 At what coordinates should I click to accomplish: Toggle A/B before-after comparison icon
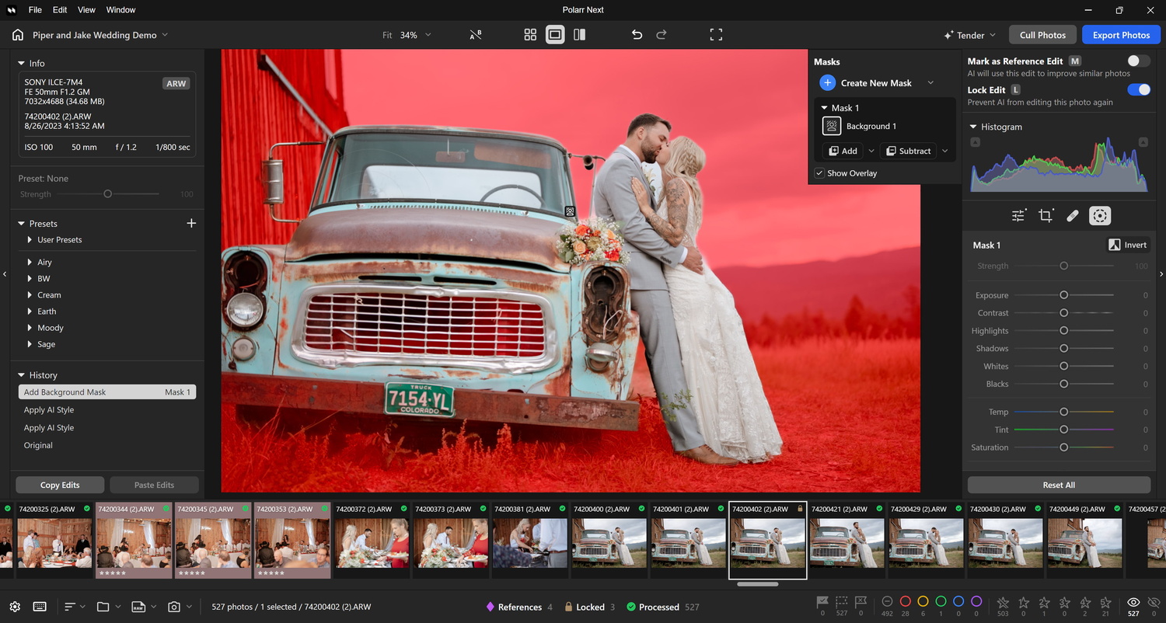point(476,35)
